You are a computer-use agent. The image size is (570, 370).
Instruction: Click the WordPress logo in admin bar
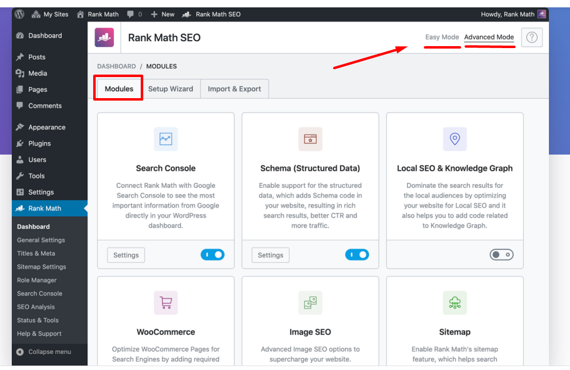tap(19, 14)
